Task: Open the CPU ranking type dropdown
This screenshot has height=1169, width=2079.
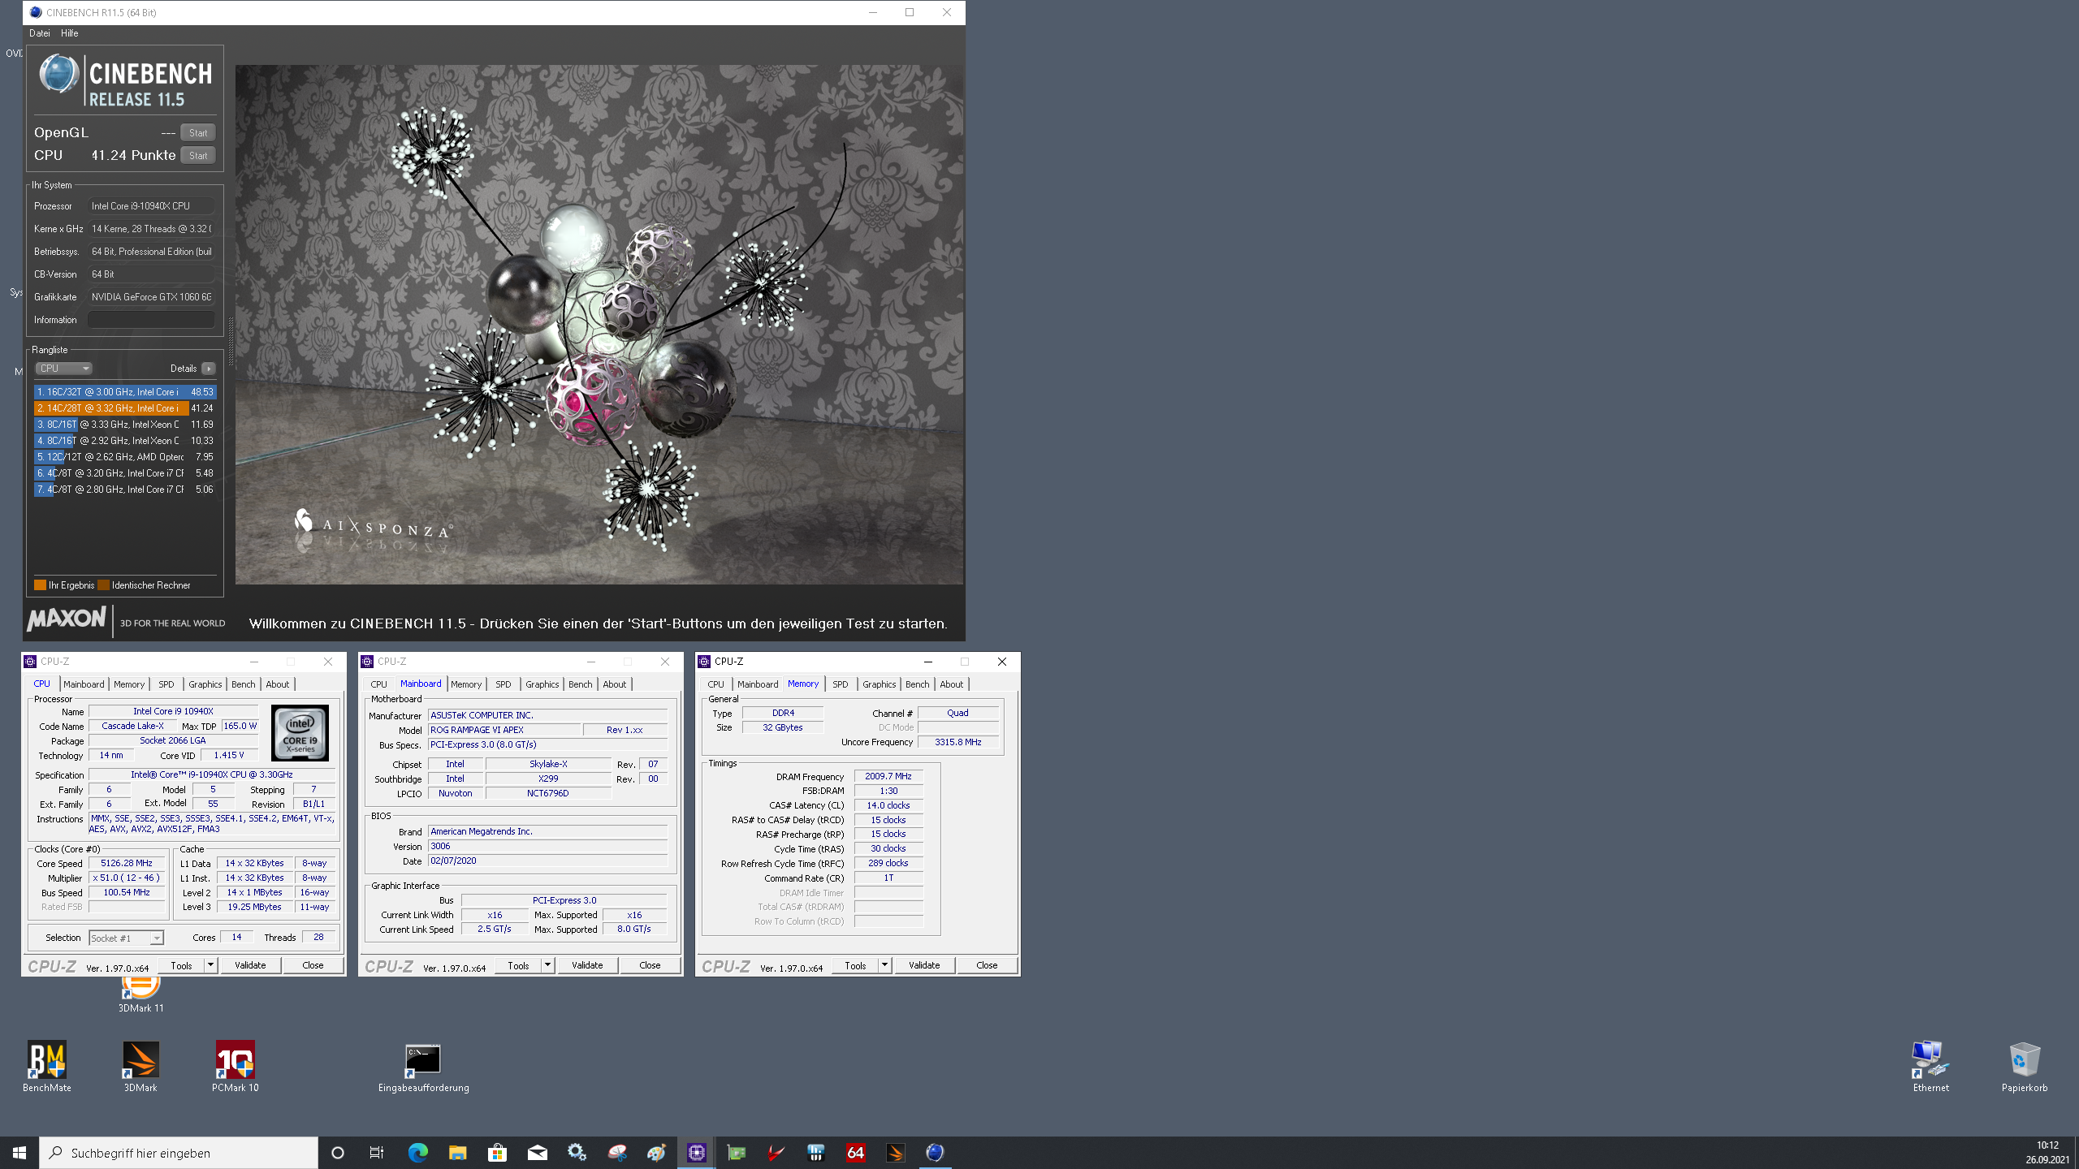Action: point(64,369)
